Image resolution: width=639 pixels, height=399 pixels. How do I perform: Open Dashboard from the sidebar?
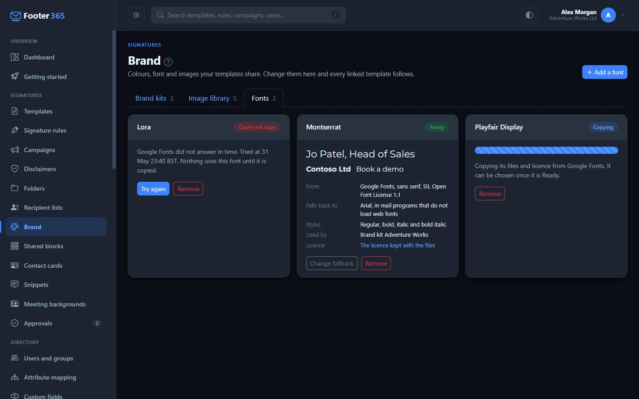[56, 57]
